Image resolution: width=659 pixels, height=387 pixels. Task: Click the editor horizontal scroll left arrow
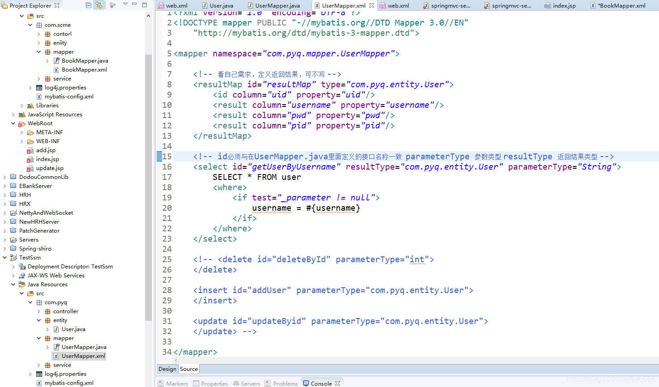(x=176, y=360)
